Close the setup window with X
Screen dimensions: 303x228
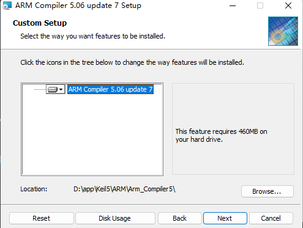point(288,6)
